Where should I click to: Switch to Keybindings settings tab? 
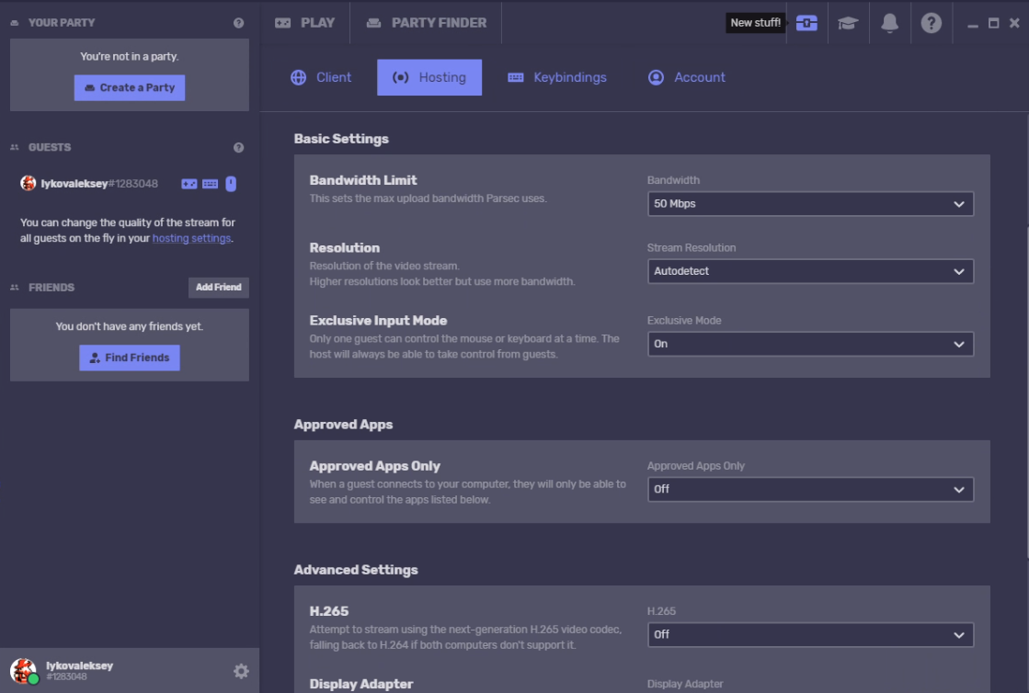(557, 77)
